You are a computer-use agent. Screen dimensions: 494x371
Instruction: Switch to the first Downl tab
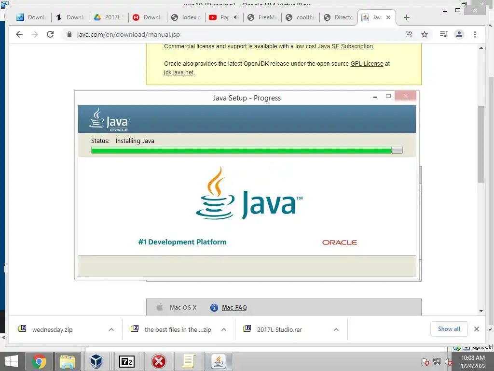[x=31, y=17]
